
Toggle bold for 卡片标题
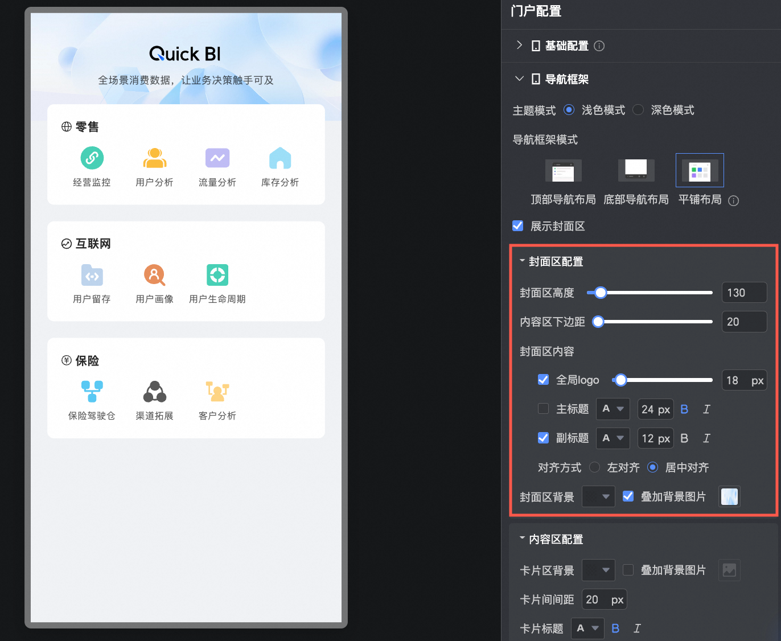coord(615,628)
